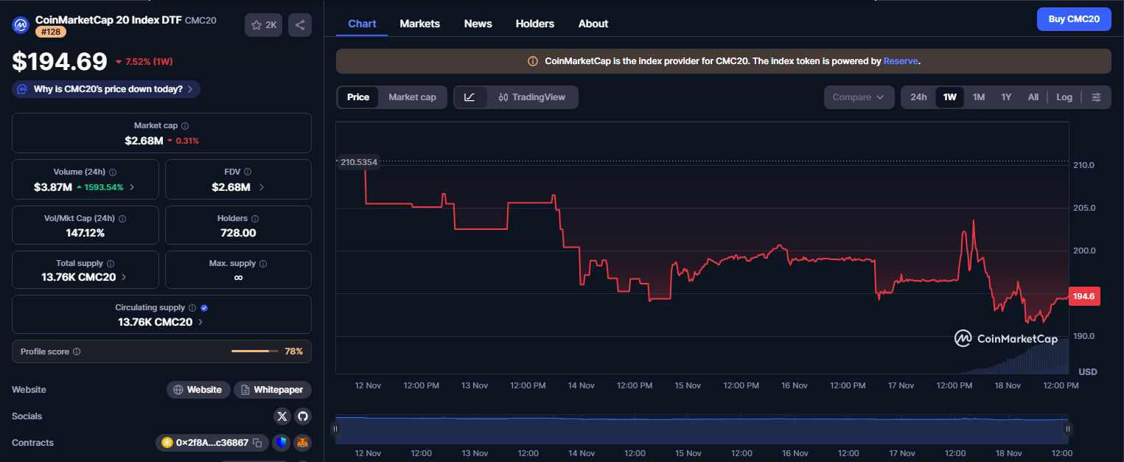Open the Website button
The width and height of the screenshot is (1124, 462).
point(198,390)
